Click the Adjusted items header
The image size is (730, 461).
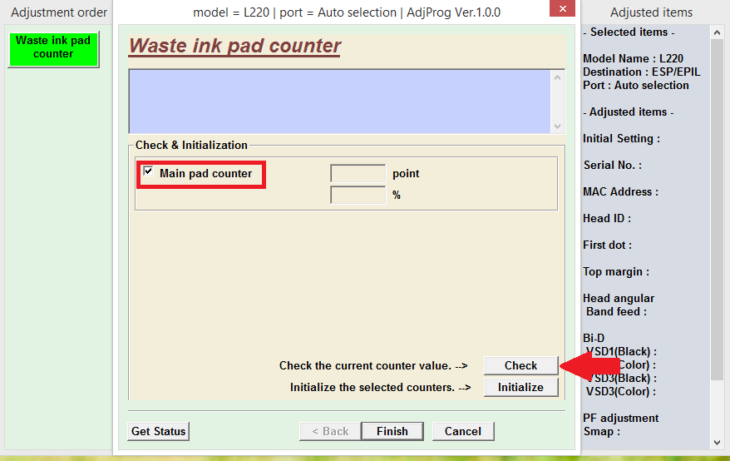coord(651,12)
